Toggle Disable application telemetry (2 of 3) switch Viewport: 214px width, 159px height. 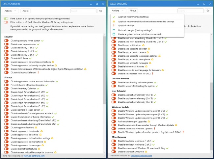[x=114, y=98]
